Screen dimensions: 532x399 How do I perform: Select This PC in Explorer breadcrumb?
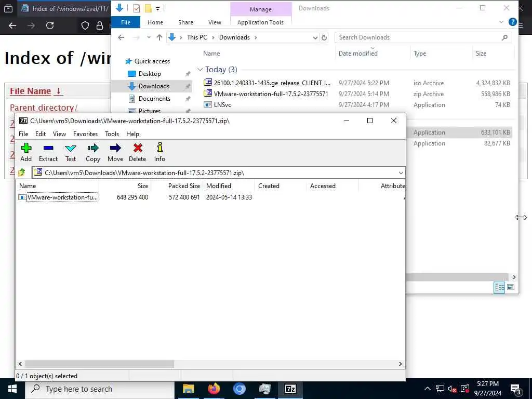[197, 37]
